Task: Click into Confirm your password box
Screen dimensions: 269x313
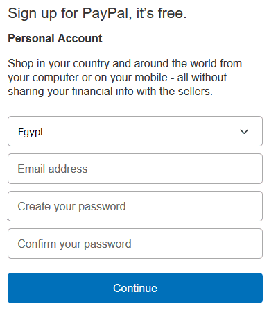Action: [x=135, y=244]
